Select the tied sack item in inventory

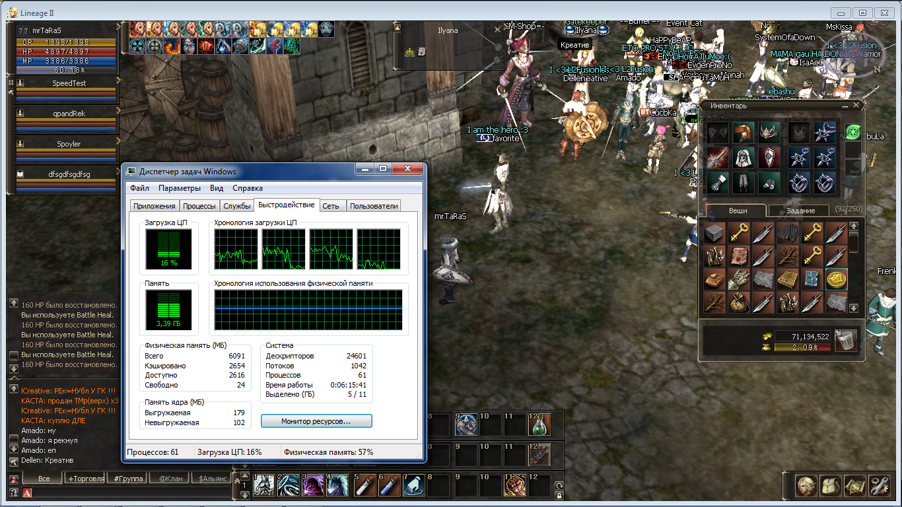coord(739,304)
